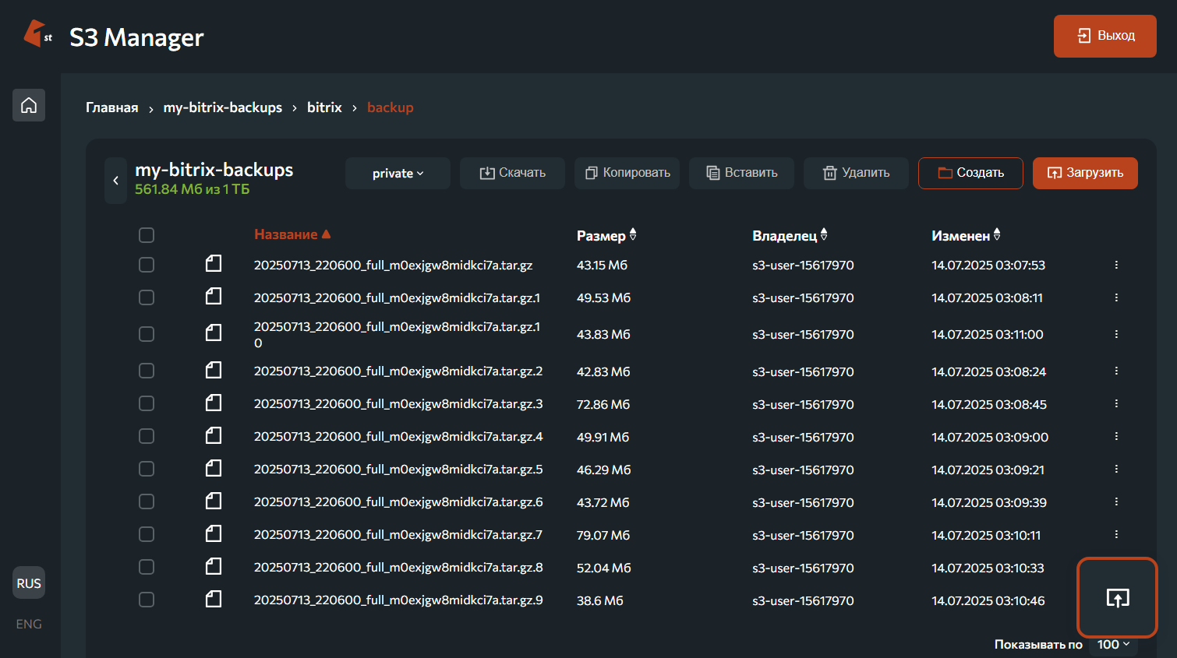Select checkbox for tar.gz.1 file
This screenshot has width=1177, height=658.
point(147,297)
